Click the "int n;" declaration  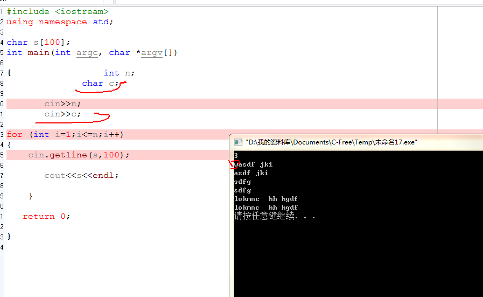tap(119, 73)
